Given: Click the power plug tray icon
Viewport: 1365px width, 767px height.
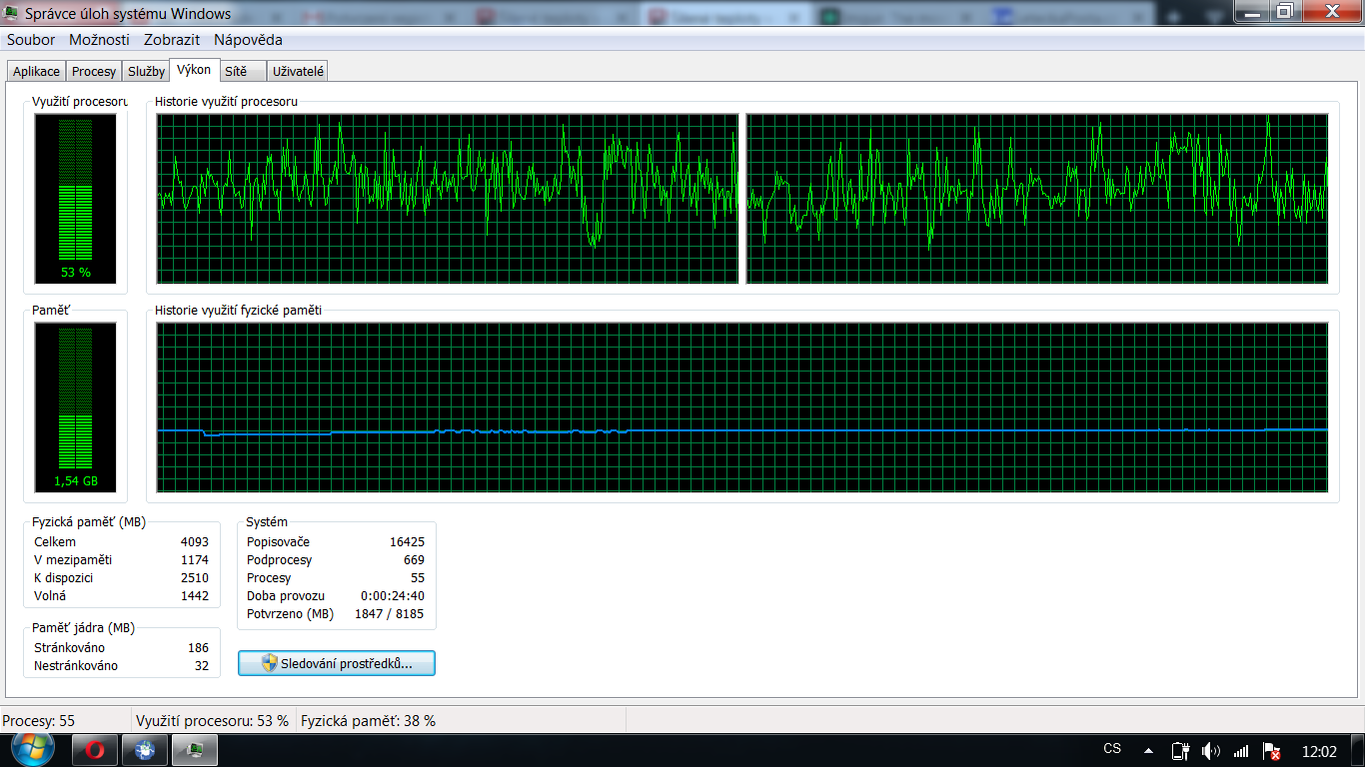Looking at the screenshot, I should click(x=1180, y=750).
